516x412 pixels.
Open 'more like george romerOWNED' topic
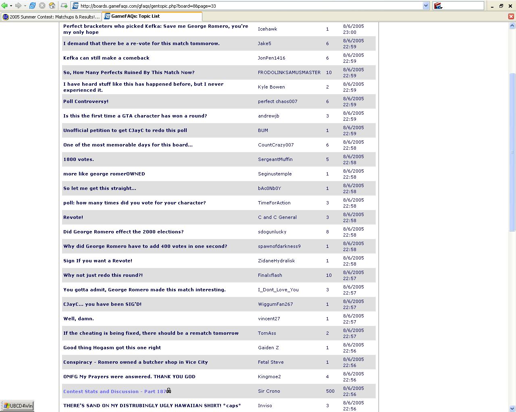104,174
